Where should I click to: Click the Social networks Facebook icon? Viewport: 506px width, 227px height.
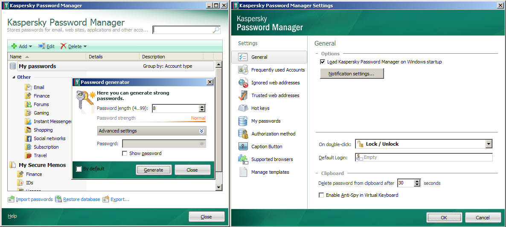click(x=28, y=138)
